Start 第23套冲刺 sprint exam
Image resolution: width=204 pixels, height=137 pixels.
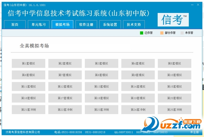coord(101,109)
